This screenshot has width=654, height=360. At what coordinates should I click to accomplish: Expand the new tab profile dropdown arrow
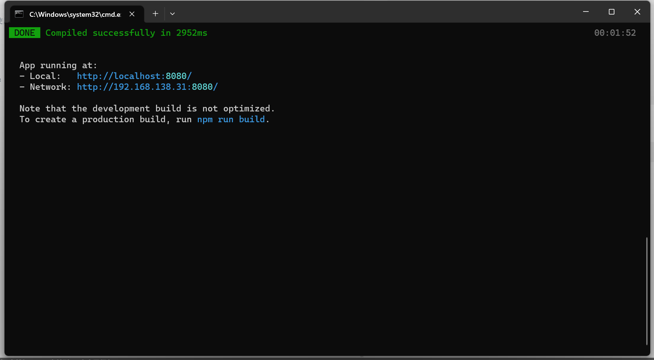coord(172,14)
